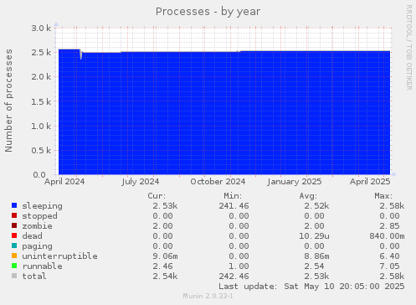Click total average value 2.53k
This screenshot has height=305, width=416.
(316, 277)
